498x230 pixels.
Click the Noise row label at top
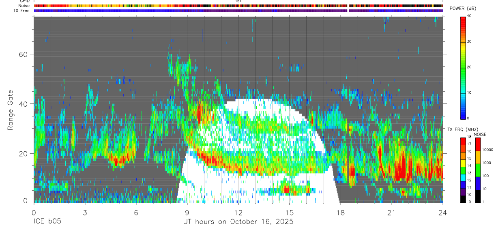coord(24,6)
